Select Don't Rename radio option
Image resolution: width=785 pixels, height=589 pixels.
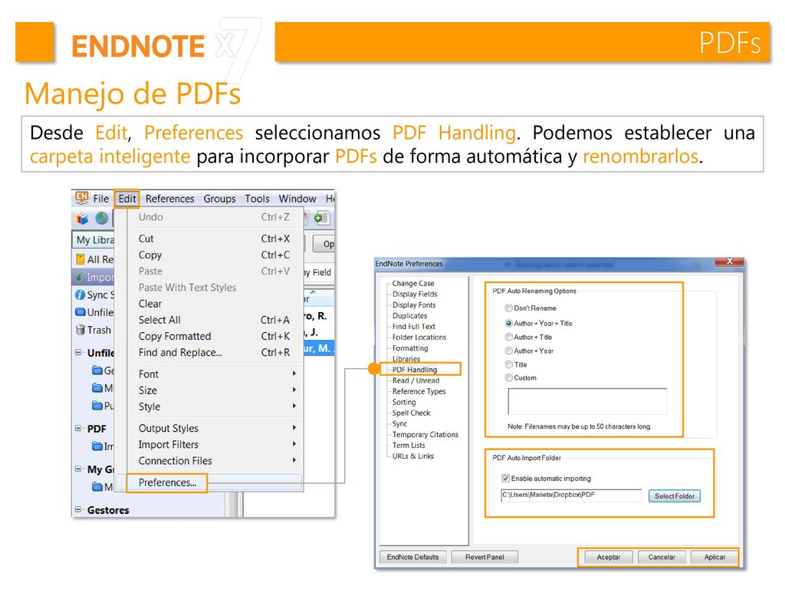click(509, 308)
